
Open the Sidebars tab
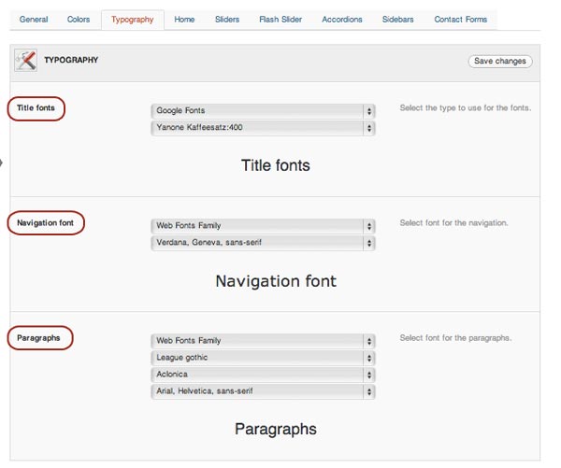tap(398, 20)
